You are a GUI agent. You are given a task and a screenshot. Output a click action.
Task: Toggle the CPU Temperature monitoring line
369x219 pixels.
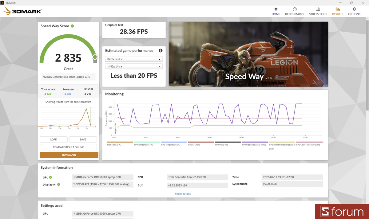143,144
